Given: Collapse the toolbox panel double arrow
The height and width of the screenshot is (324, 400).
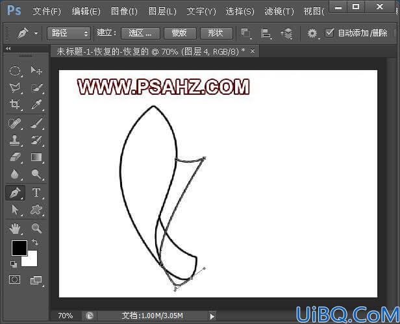Looking at the screenshot, I should 8,49.
